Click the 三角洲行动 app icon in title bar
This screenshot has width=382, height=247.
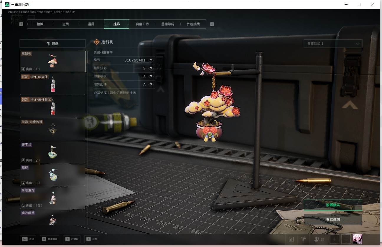point(7,4)
